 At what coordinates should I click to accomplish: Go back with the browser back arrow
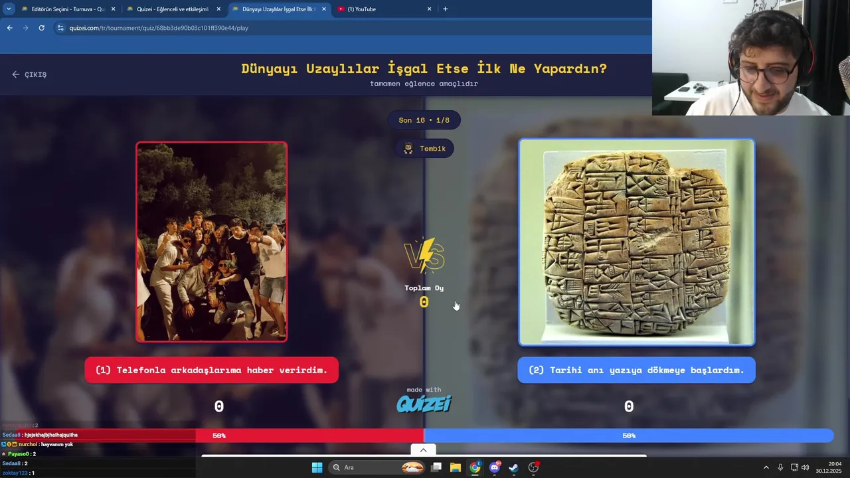pos(9,28)
